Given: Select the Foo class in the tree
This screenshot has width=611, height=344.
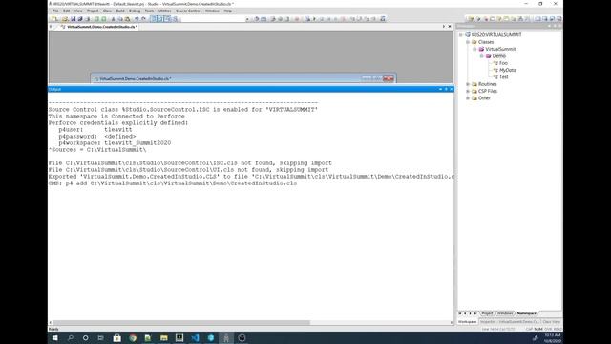Looking at the screenshot, I should pyautogui.click(x=503, y=63).
